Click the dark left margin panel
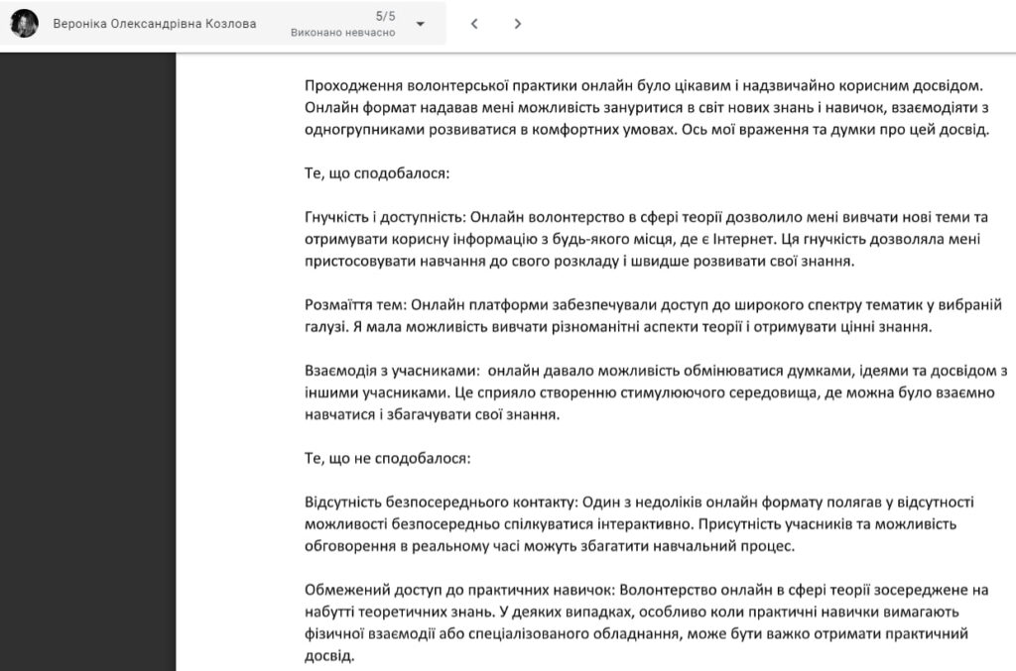This screenshot has width=1016, height=671. 87,357
